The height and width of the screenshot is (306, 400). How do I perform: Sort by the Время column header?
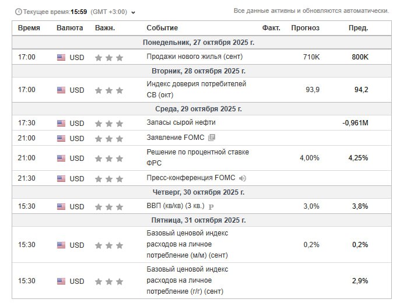(29, 28)
